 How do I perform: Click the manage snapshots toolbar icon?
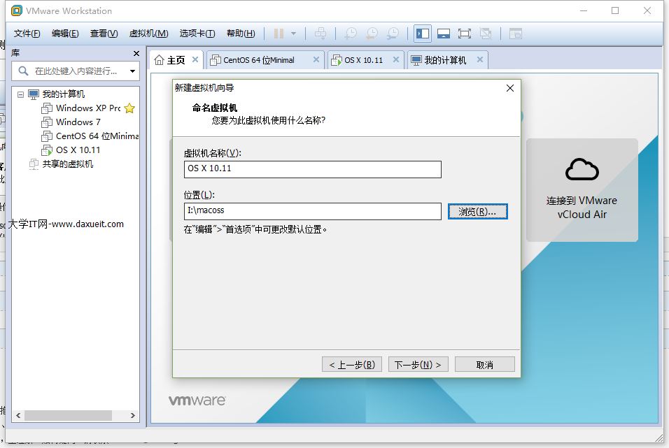[393, 34]
